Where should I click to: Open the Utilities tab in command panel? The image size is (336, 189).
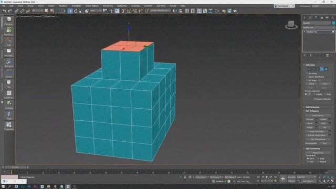pos(333,18)
